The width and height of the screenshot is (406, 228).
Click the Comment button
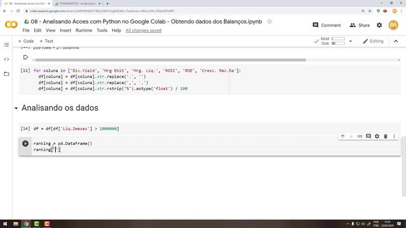point(327,25)
